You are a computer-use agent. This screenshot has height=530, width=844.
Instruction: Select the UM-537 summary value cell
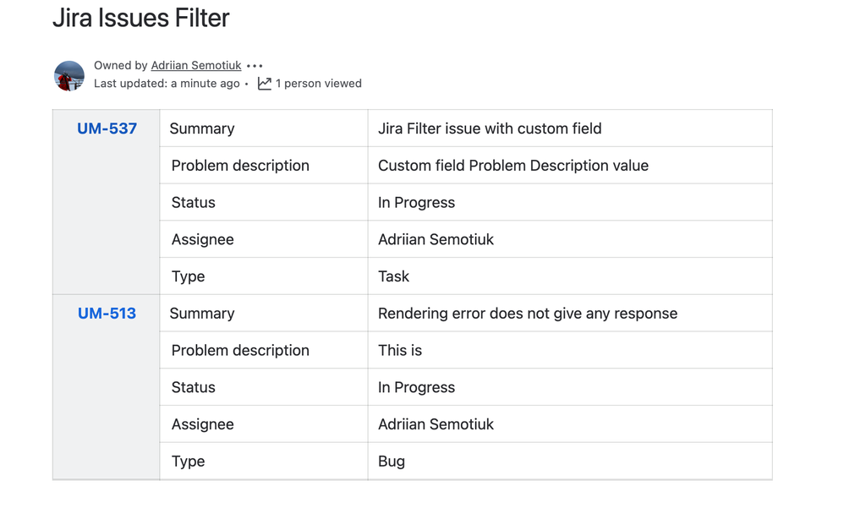pyautogui.click(x=570, y=128)
